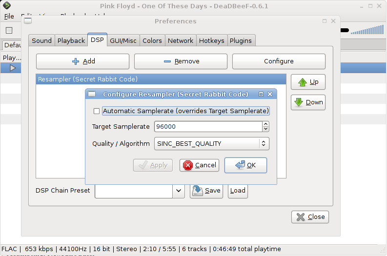This screenshot has height=256, width=387.
Task: Switch to the Sound tab
Action: click(x=41, y=40)
